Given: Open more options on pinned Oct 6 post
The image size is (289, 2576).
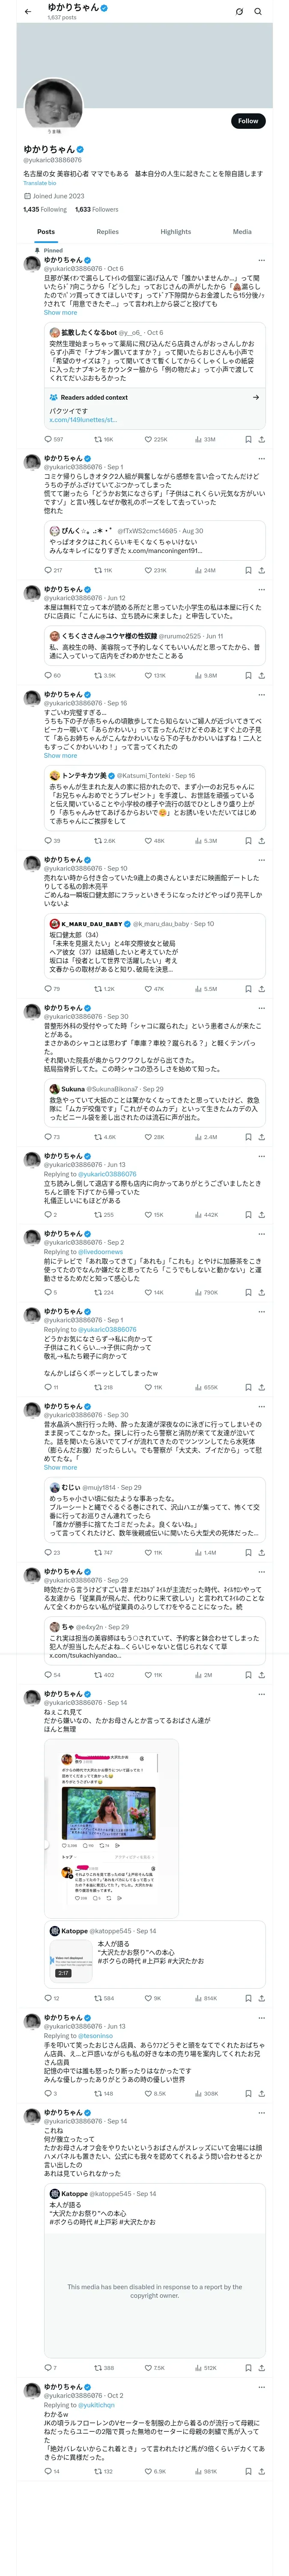Looking at the screenshot, I should (261, 260).
